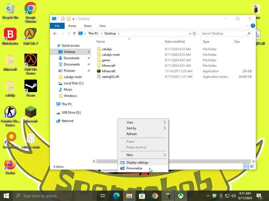Open the Recycle Bin desktop icon
The image size is (269, 201).
pyautogui.click(x=10, y=10)
